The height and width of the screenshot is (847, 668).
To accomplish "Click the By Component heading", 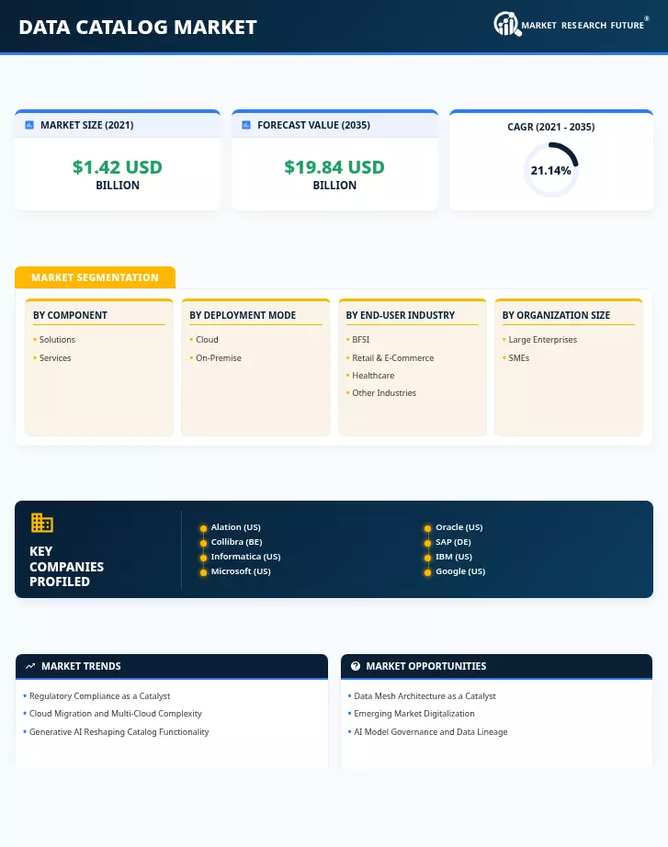I will 70,315.
